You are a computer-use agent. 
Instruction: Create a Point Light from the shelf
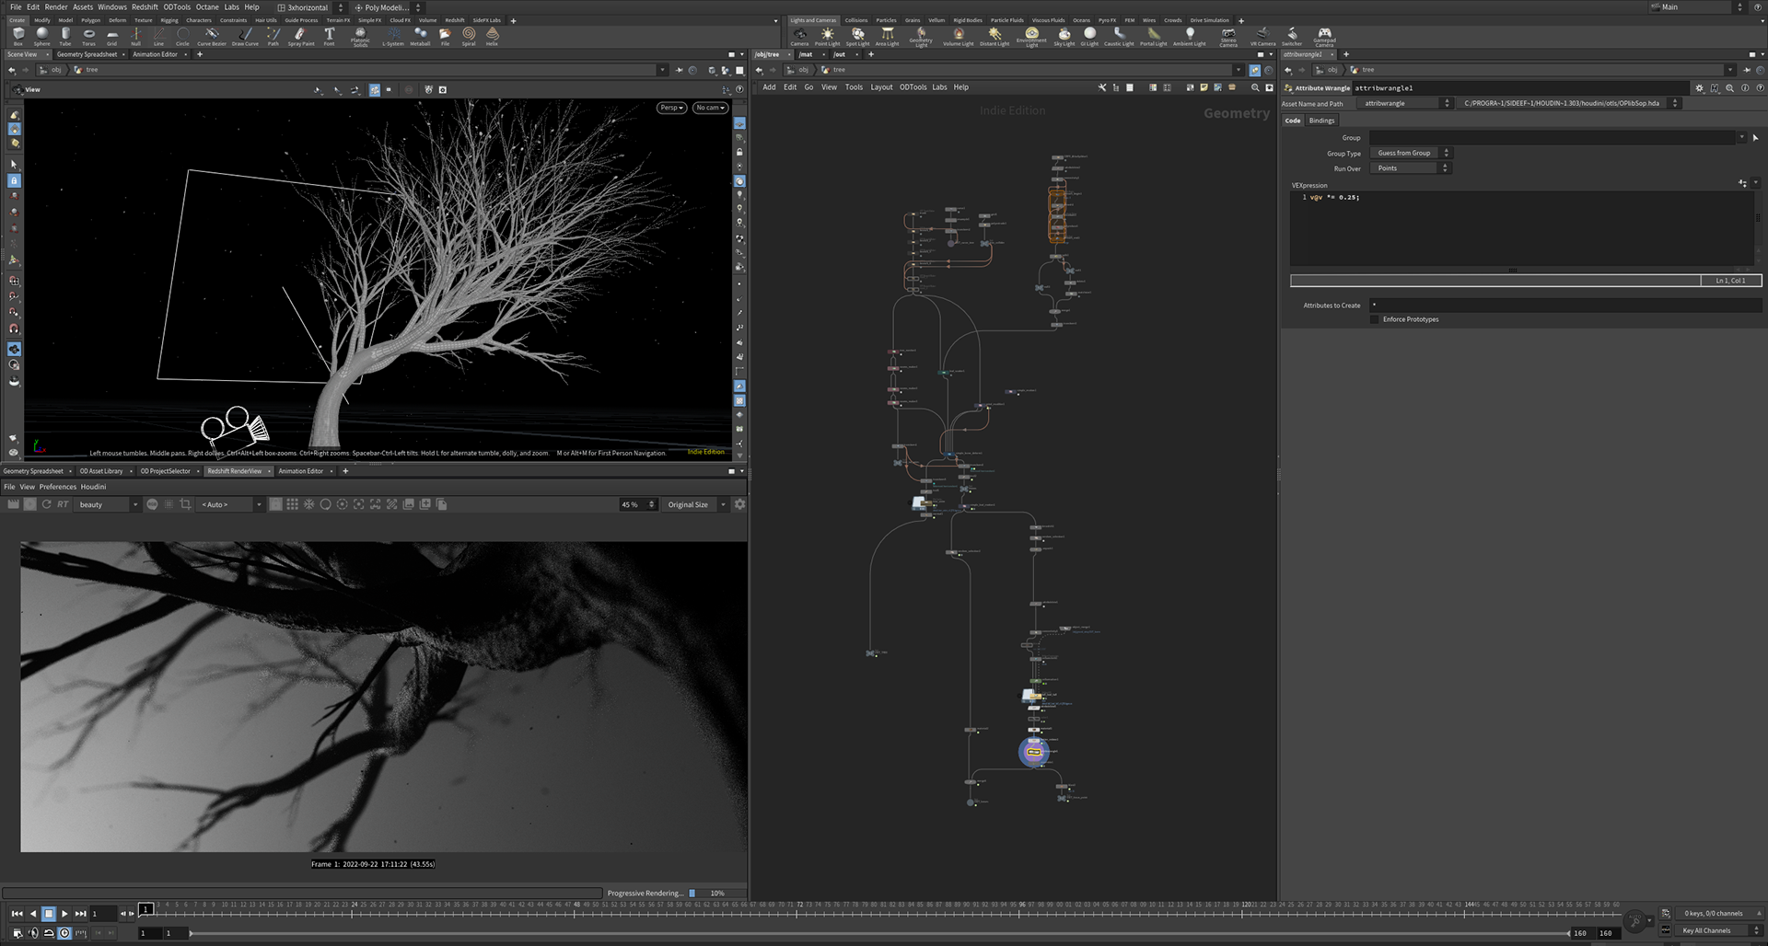(x=827, y=35)
